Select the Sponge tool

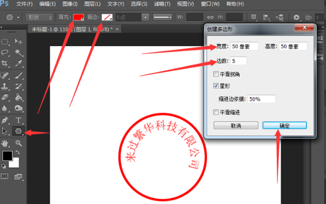(x=18, y=108)
